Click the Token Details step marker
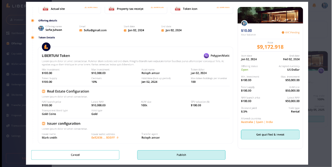 tap(33, 37)
